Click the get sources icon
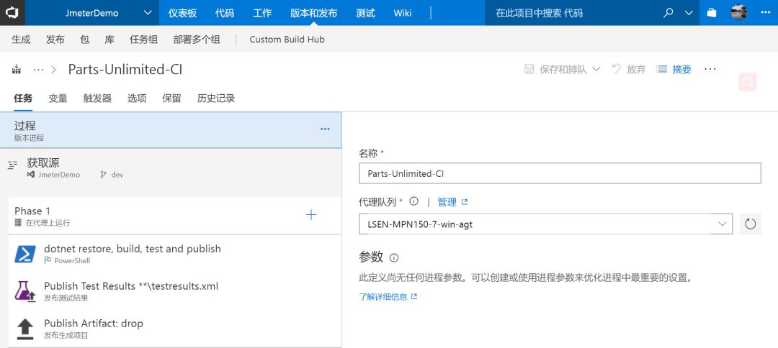Viewport: 778px width, 348px height. pos(13,165)
